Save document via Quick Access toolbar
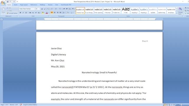189x106 pixels. [x=7, y=1]
